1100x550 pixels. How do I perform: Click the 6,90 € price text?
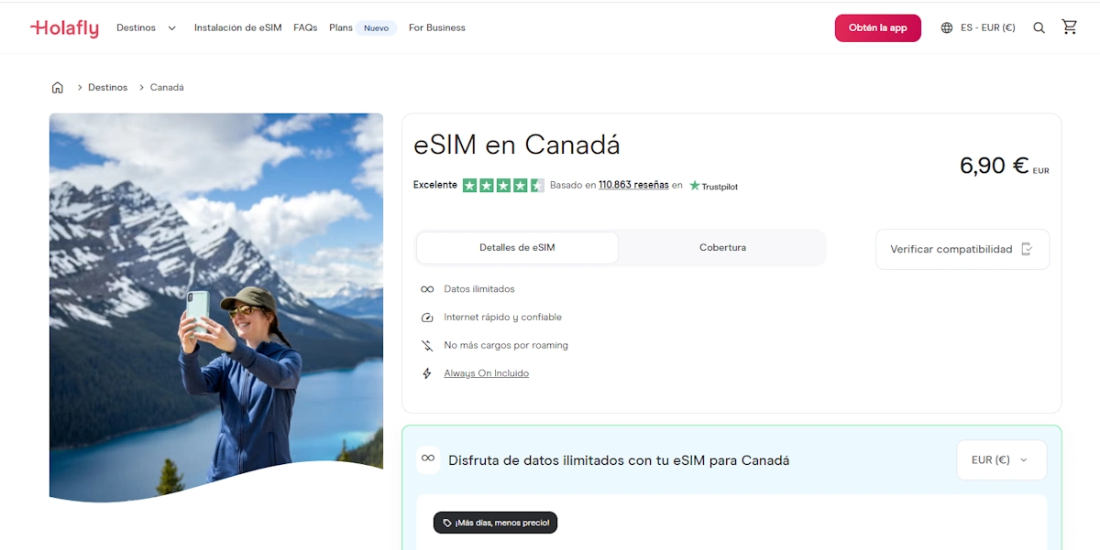coord(995,166)
